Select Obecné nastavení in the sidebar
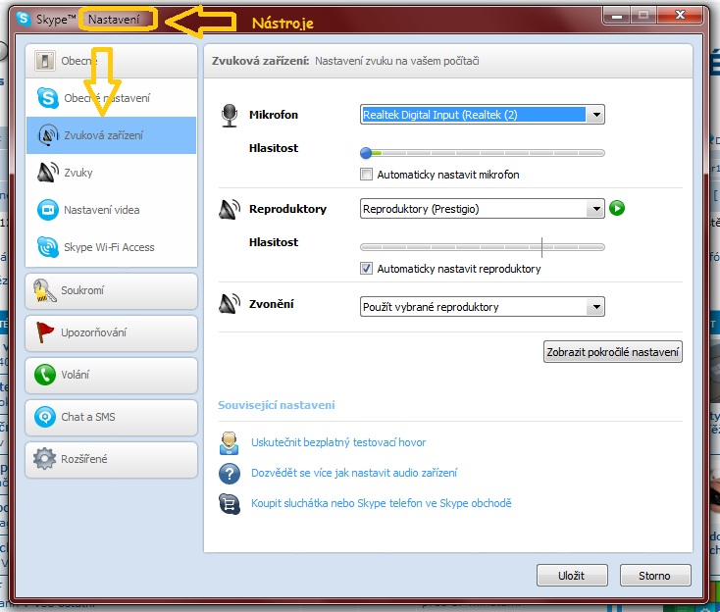 tap(111, 98)
